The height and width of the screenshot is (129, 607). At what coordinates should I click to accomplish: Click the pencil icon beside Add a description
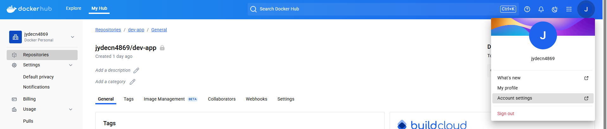pos(136,70)
